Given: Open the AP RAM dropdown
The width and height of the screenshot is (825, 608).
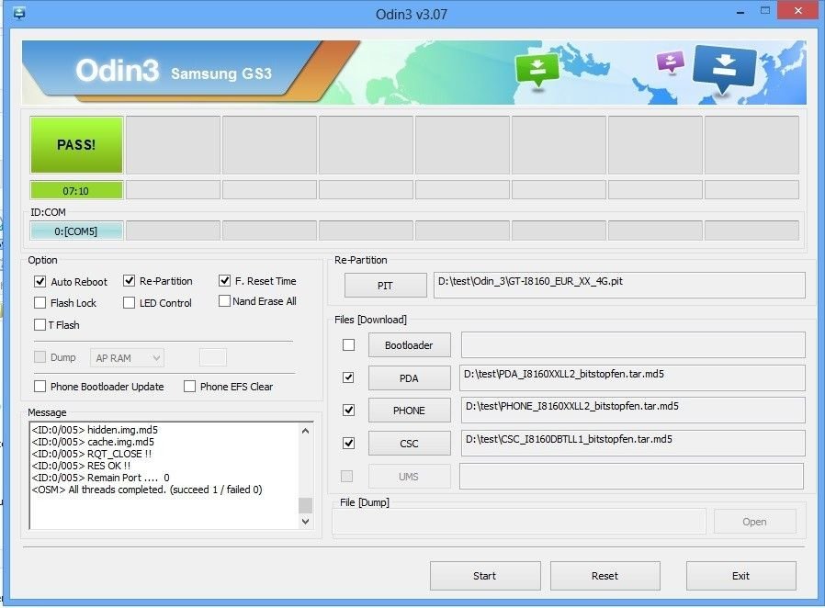Looking at the screenshot, I should pyautogui.click(x=128, y=358).
